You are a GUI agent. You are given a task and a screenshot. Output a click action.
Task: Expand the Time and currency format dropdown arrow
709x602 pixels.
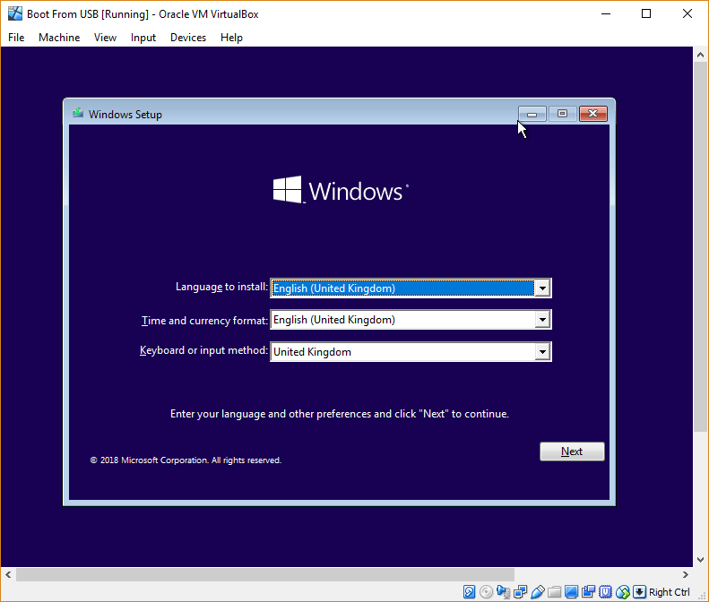tap(542, 320)
